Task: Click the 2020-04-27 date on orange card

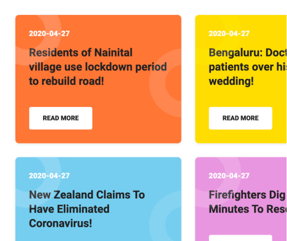Action: [49, 34]
